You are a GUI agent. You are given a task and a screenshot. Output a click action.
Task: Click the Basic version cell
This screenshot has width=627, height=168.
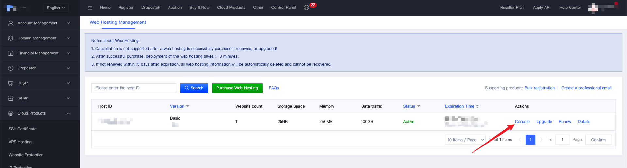tap(175, 118)
